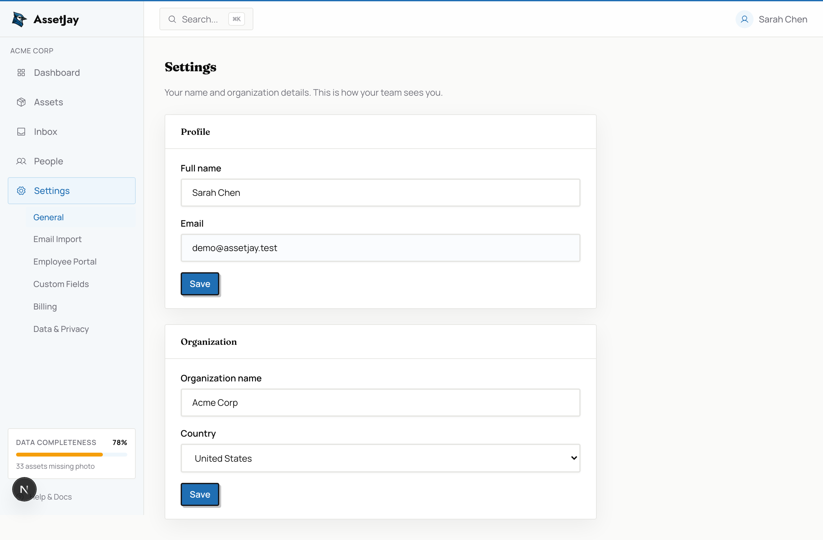The image size is (823, 540).
Task: Click the Full name input field
Action: 380,193
